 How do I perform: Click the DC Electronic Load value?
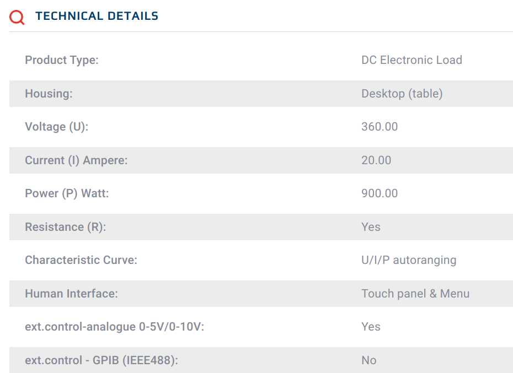click(x=412, y=60)
